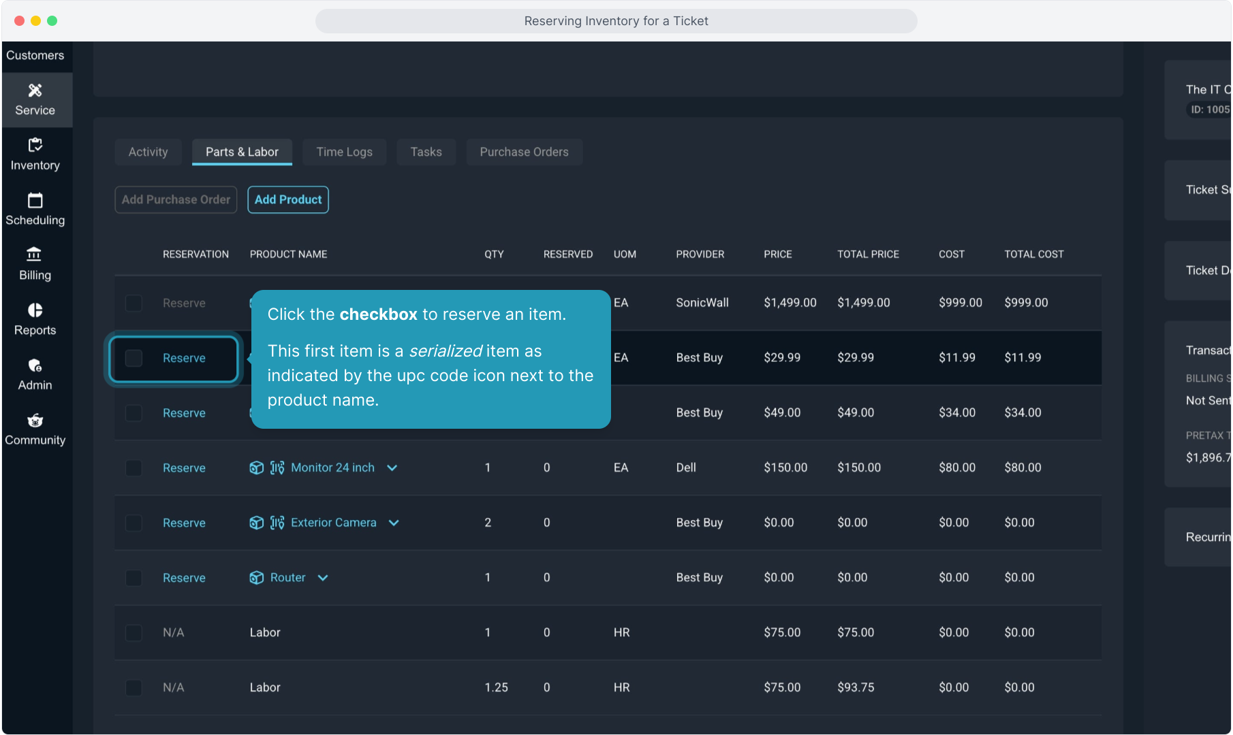1233x735 pixels.
Task: Select the Customers item in sidebar
Action: point(35,55)
